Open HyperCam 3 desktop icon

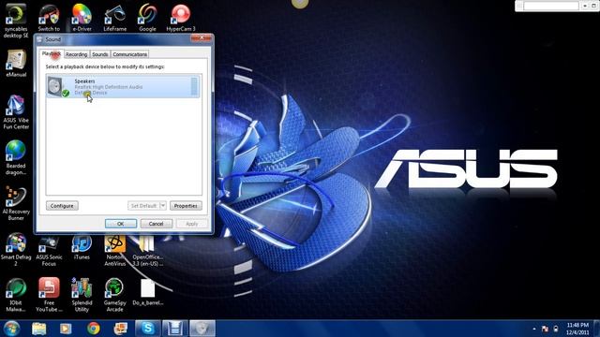point(181,19)
